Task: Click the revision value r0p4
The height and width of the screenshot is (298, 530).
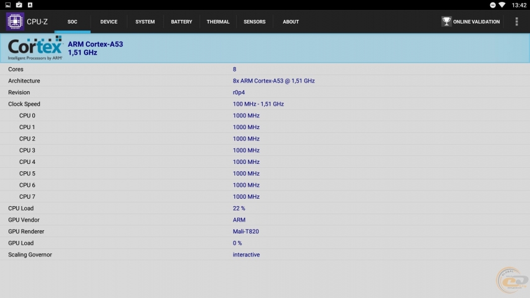Action: [239, 93]
